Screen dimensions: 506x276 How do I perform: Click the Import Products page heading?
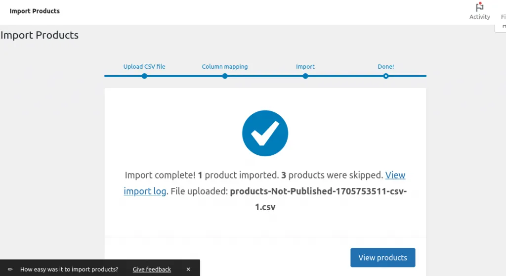click(40, 35)
